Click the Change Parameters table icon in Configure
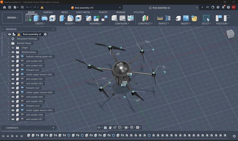The image size is (238, 141). coord(122,18)
